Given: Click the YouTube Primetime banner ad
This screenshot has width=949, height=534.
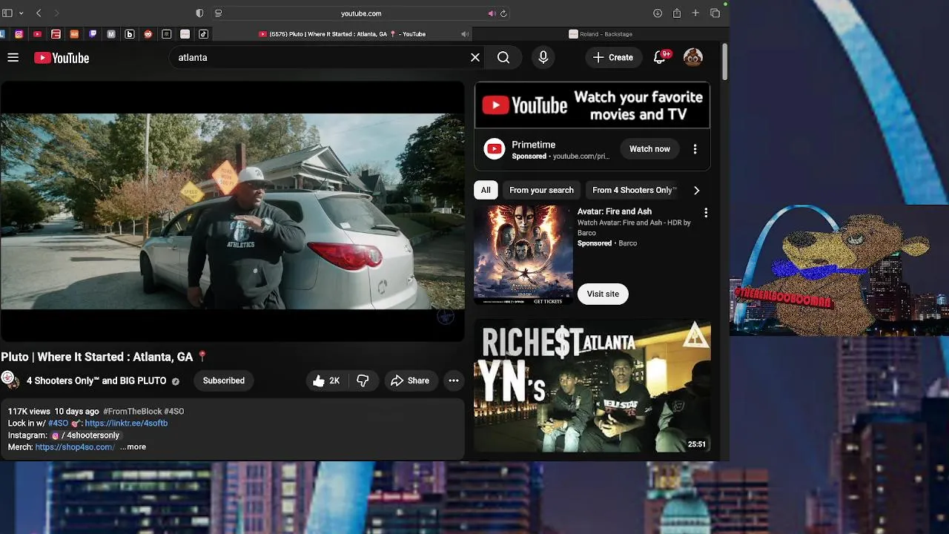Looking at the screenshot, I should tap(592, 105).
